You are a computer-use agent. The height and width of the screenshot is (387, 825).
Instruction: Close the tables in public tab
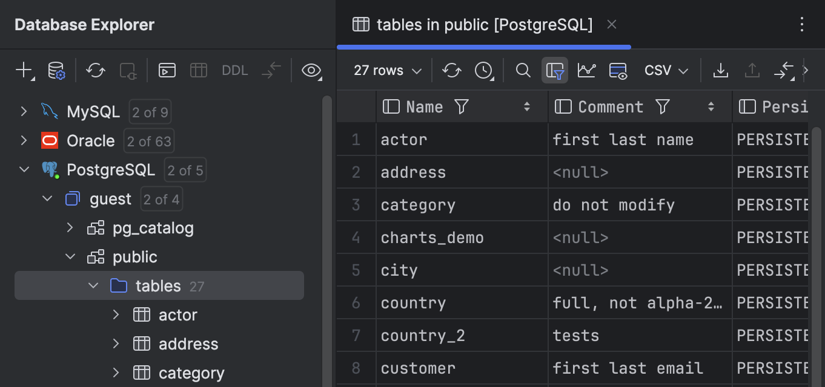612,24
